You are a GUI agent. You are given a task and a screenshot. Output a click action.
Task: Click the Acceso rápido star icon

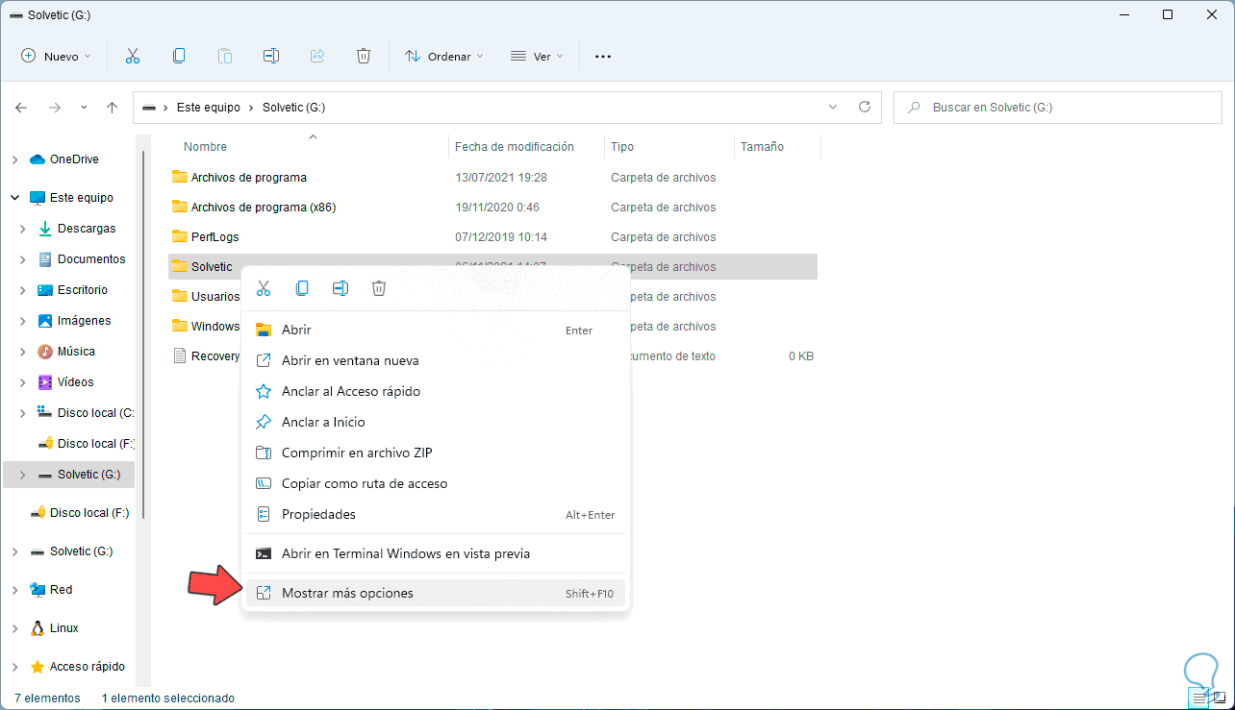click(38, 667)
